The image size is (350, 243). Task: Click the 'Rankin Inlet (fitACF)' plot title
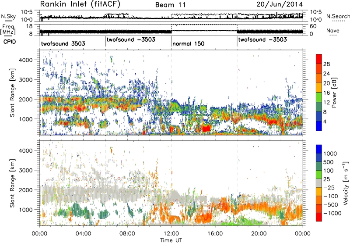(80, 4)
